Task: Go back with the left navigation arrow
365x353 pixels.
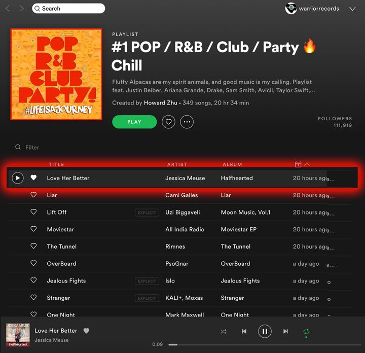Action: pos(8,9)
